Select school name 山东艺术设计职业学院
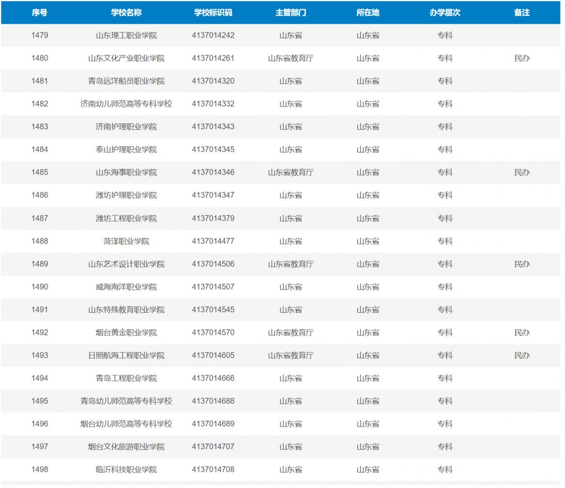This screenshot has width=565, height=488. pyautogui.click(x=126, y=264)
